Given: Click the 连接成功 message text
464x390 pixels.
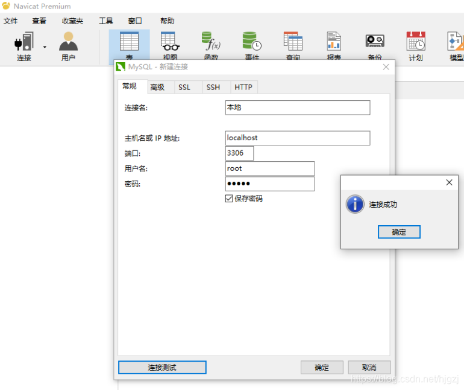Looking at the screenshot, I should [x=383, y=204].
